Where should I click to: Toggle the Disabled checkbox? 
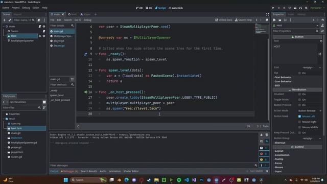[x=300, y=94]
